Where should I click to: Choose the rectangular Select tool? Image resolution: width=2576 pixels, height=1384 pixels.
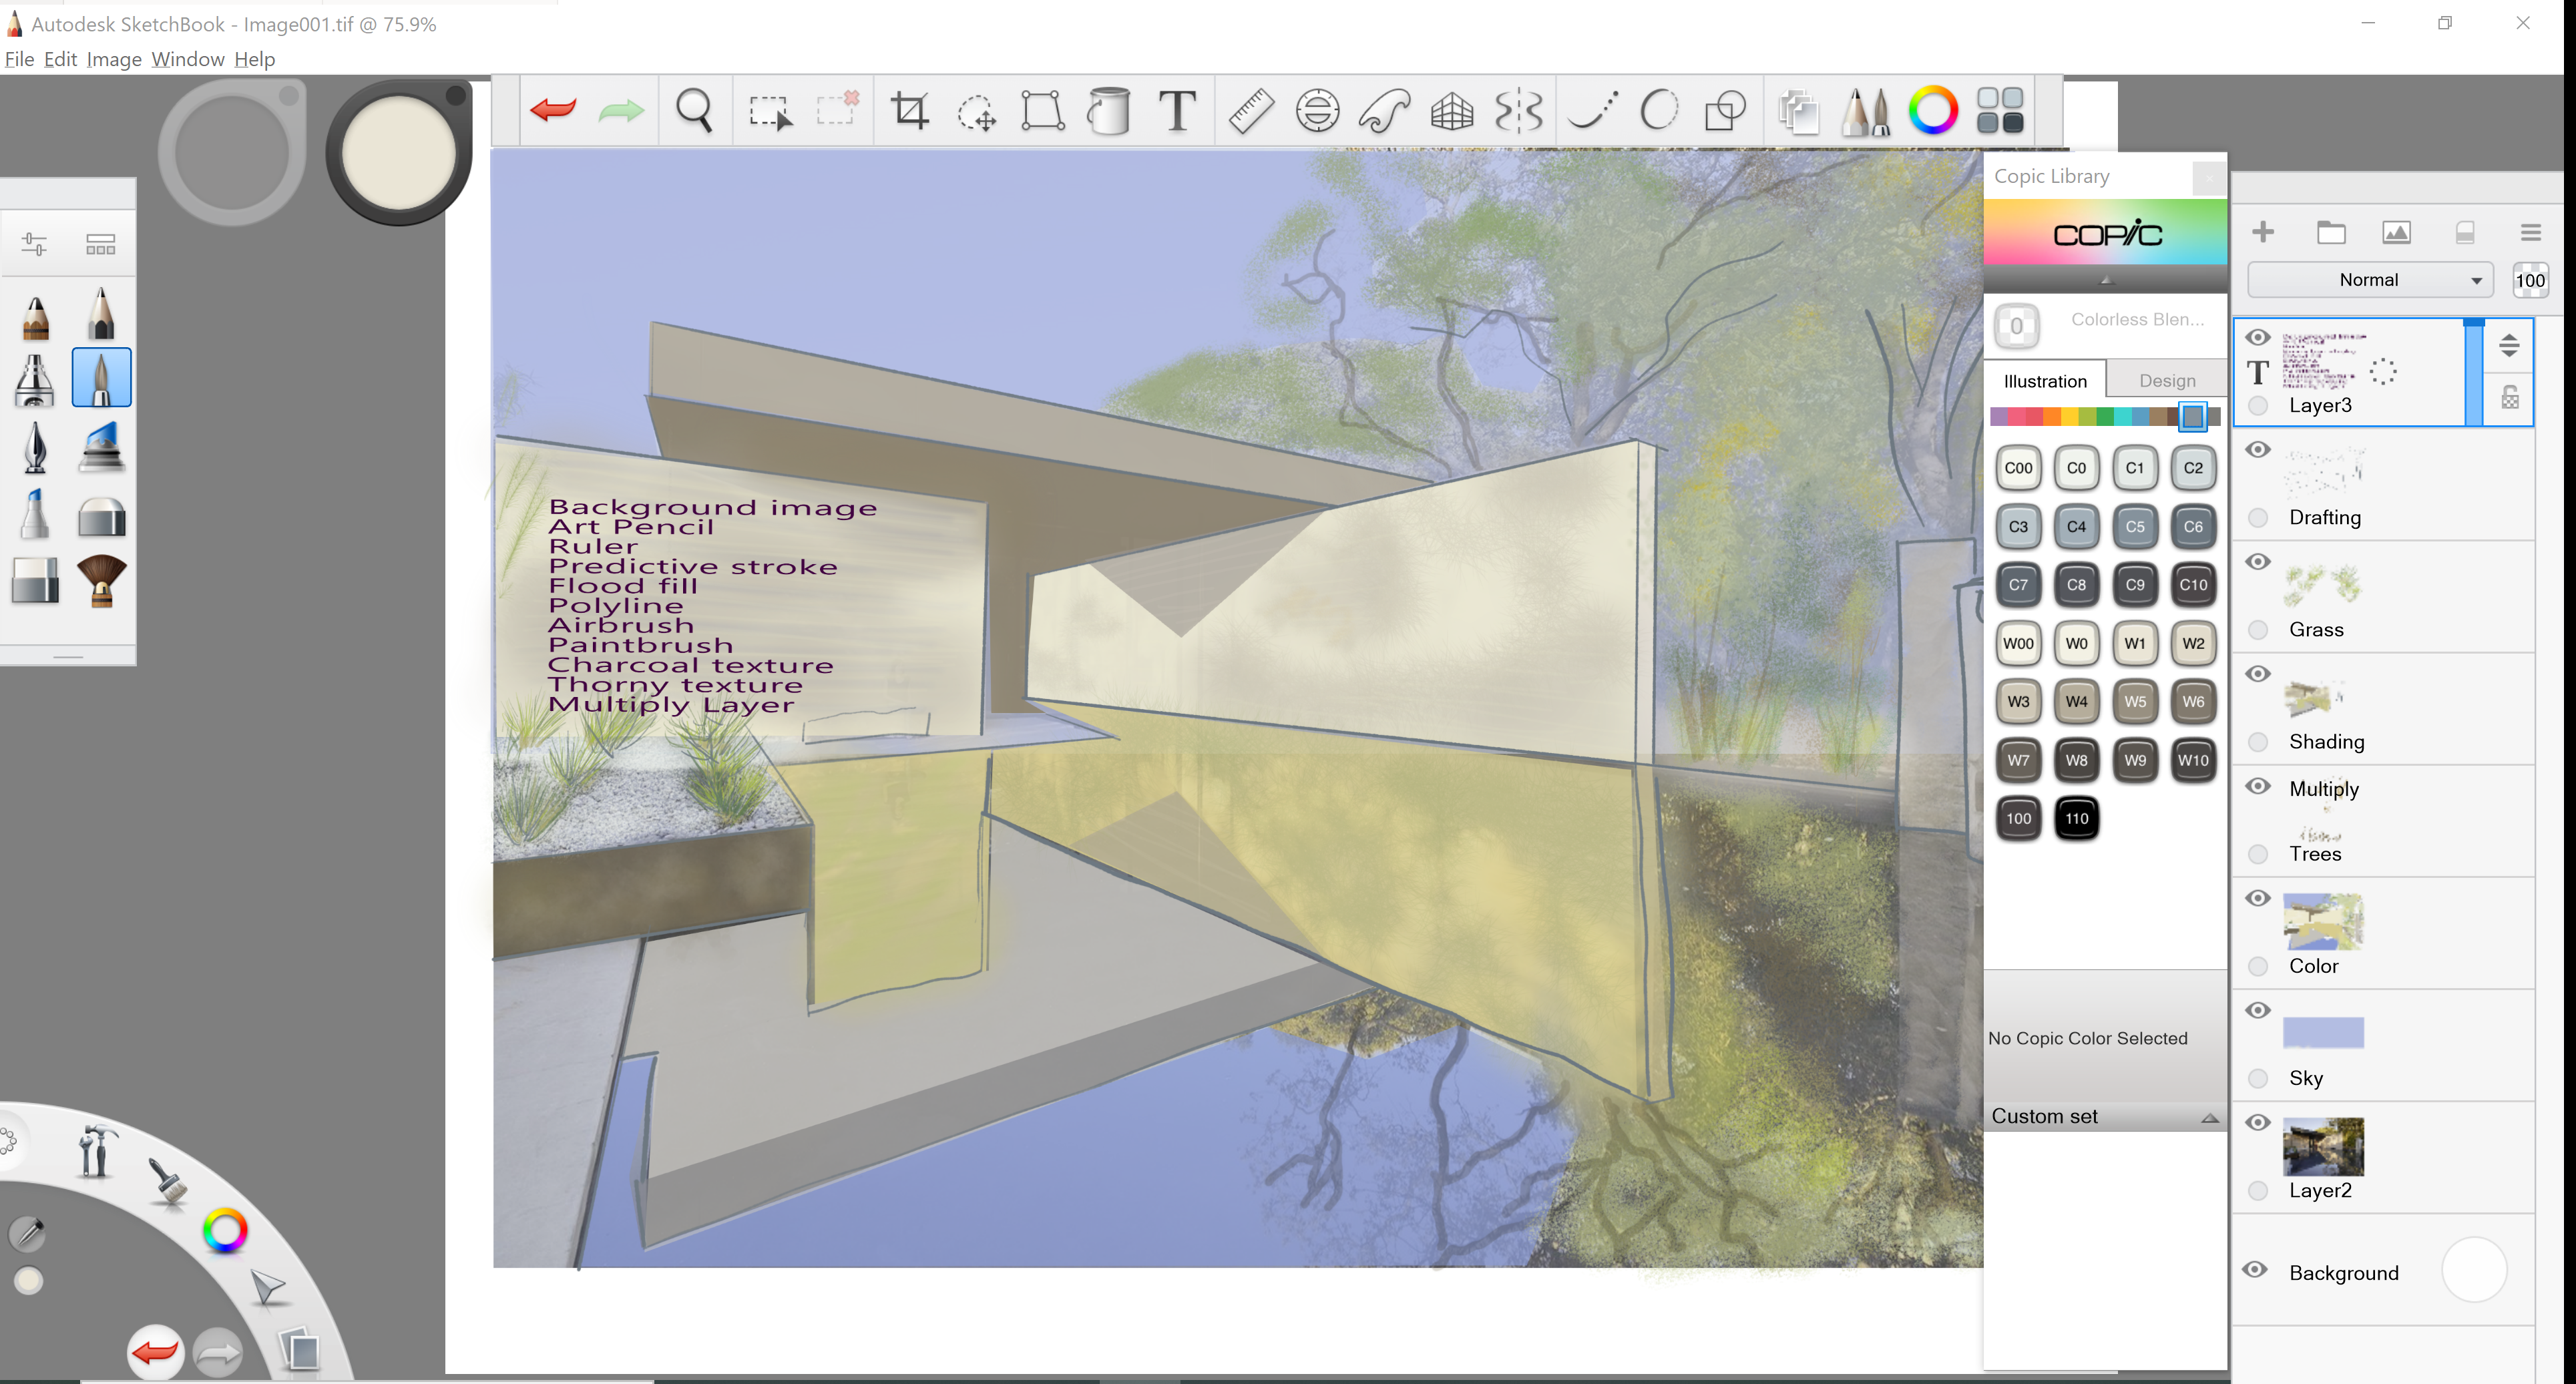pyautogui.click(x=771, y=111)
